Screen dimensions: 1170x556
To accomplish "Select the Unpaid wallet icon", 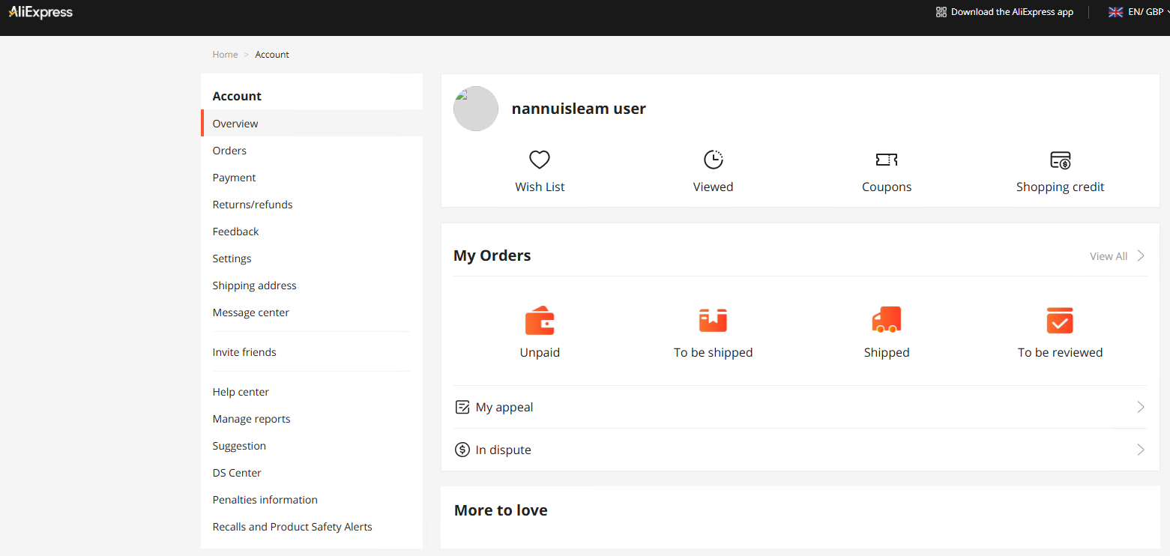I will click(x=540, y=321).
